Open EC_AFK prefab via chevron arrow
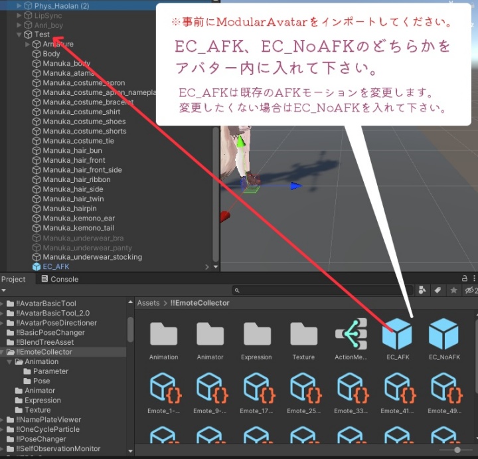478x459 pixels. point(207,267)
